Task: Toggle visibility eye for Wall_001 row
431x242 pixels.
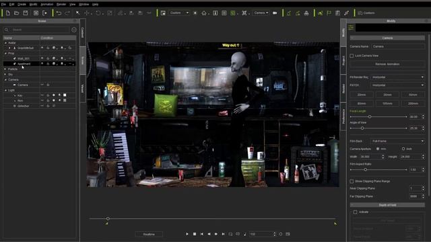Action: [42, 58]
